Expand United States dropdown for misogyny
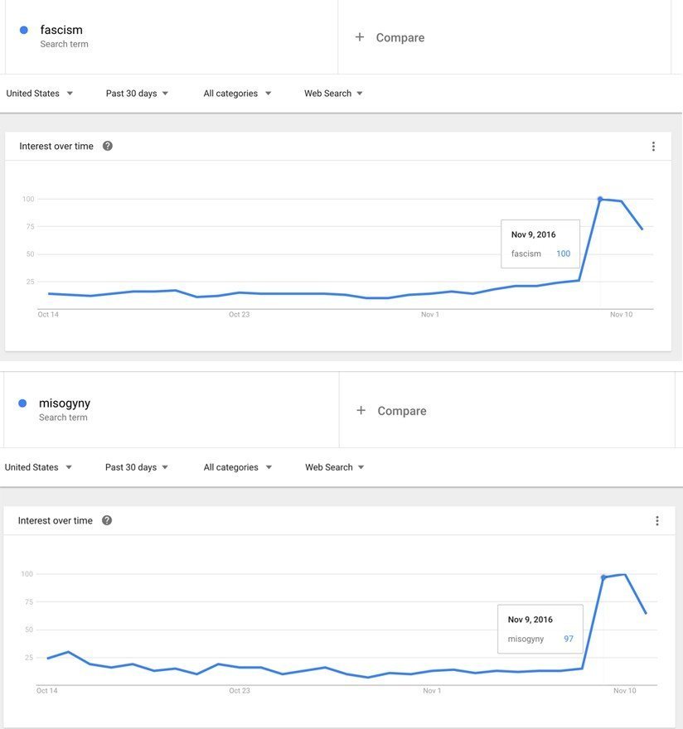Viewport: 683px width, 729px height. pyautogui.click(x=38, y=467)
